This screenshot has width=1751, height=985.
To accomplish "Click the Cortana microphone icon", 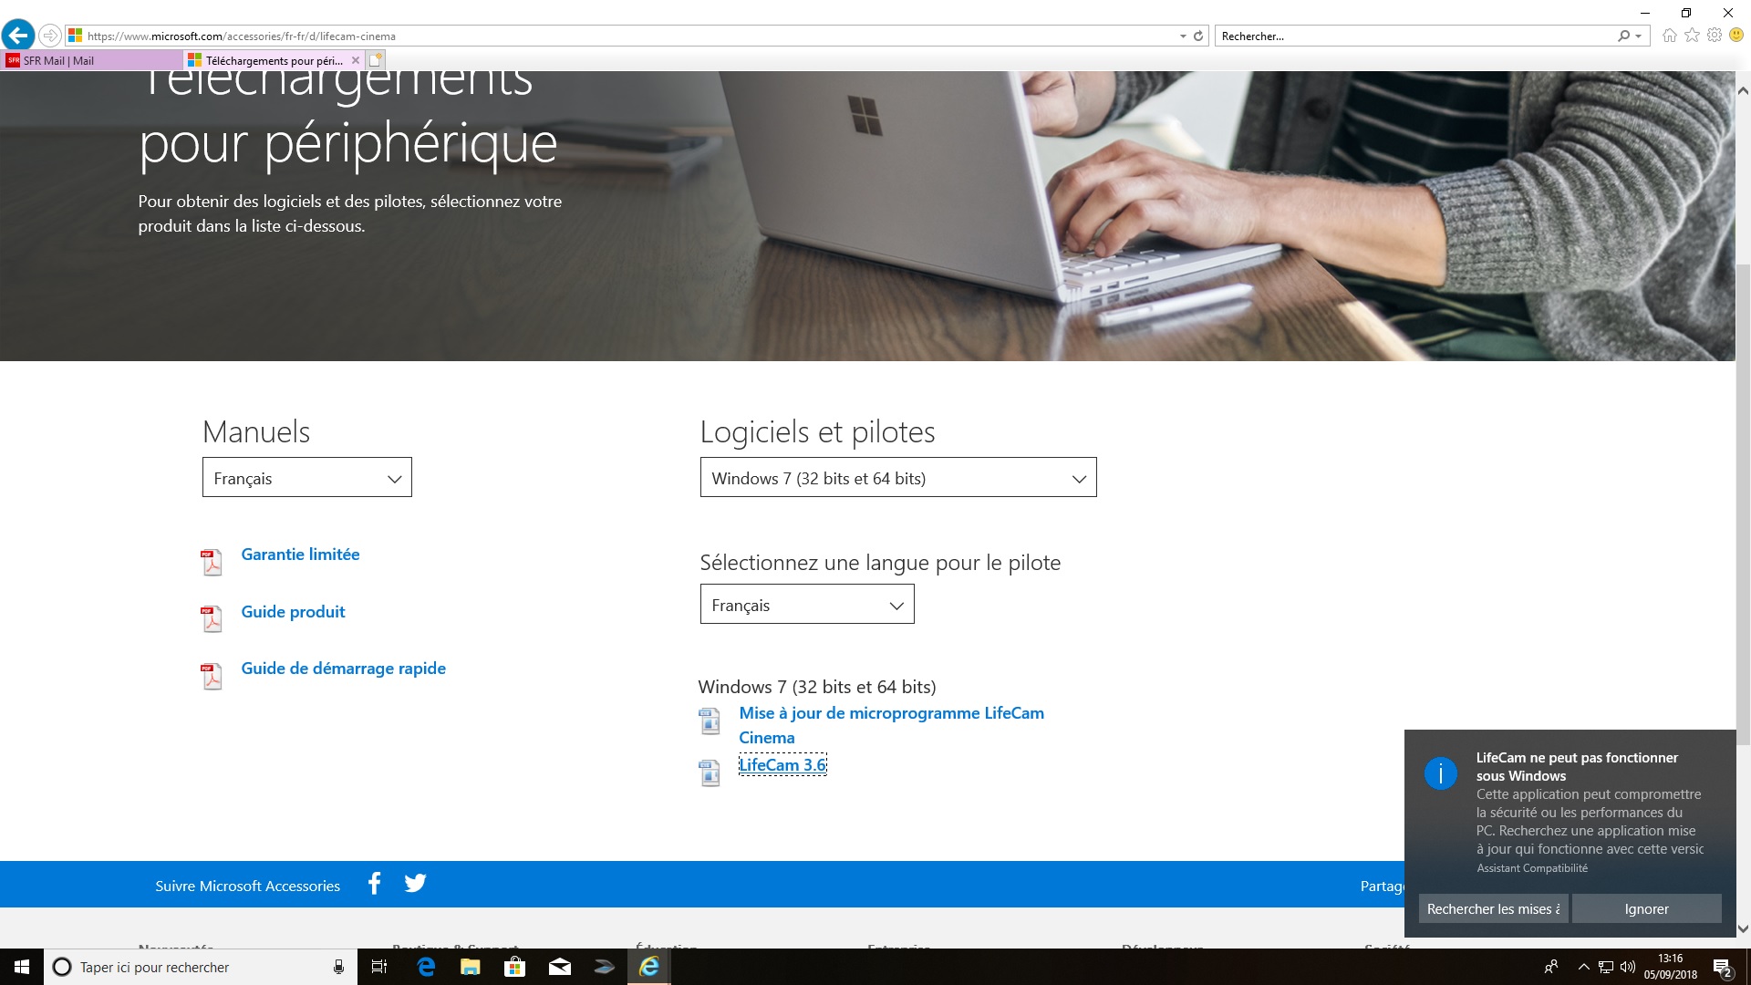I will coord(338,967).
